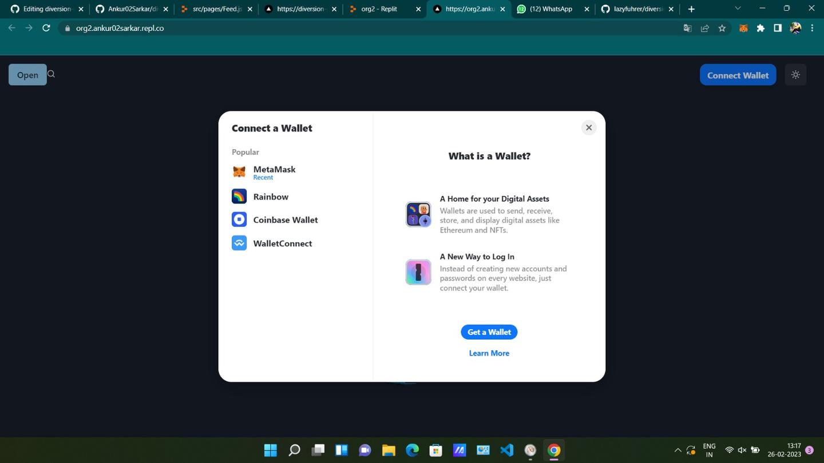Click the MetaMask fox icon in wallet list
824x463 pixels.
[x=239, y=171]
